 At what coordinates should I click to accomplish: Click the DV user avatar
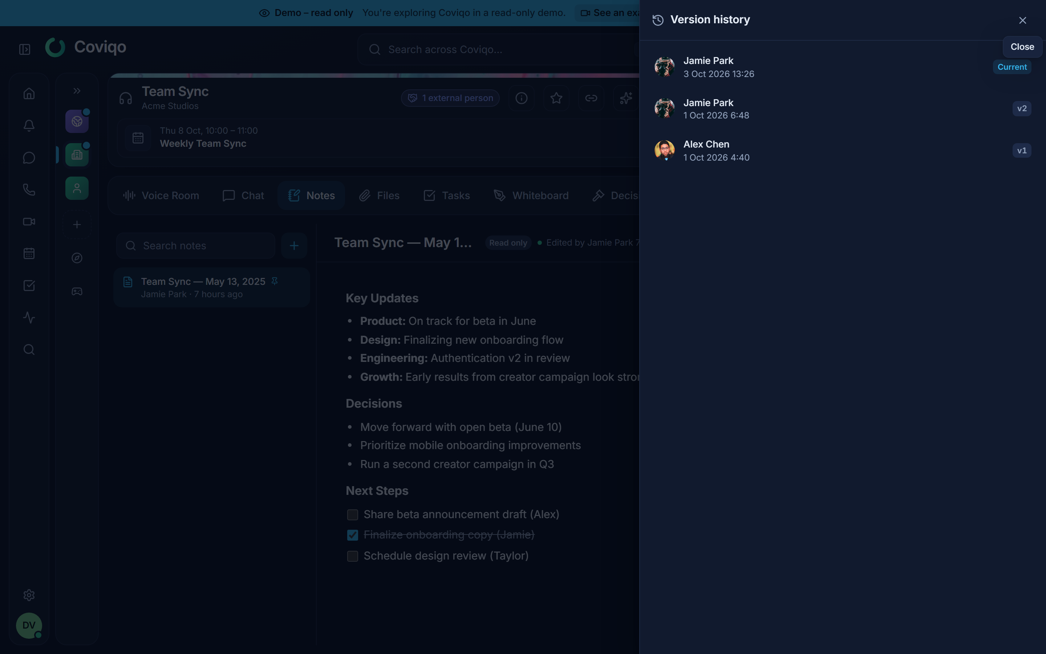(x=29, y=625)
